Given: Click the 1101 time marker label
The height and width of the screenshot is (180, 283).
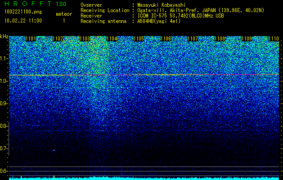Looking at the screenshot, I should click(31, 39).
